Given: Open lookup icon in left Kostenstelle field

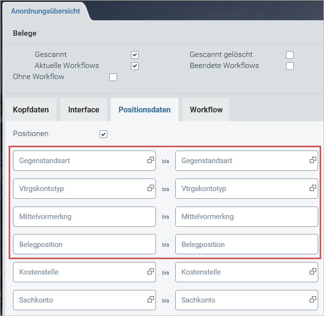Looking at the screenshot, I should 150,272.
